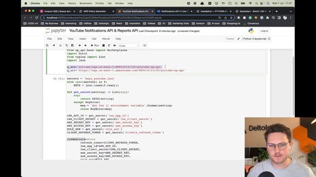Open the ShoppingList bookmark folder
The height and width of the screenshot is (177, 316).
[232, 24]
